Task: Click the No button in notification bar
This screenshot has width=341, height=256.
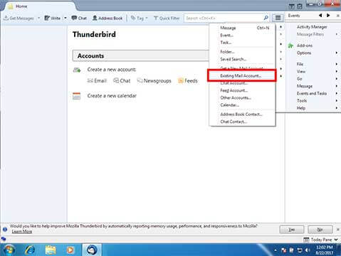Action: point(320,230)
